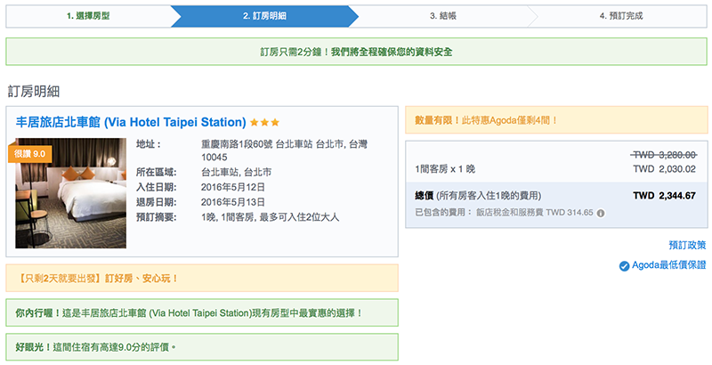Viewport: 712px width, 365px height.
Task: Click the room price TWD 2,030.02
Action: click(664, 169)
